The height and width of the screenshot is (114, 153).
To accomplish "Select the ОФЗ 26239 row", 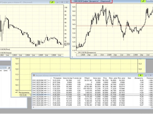I will (93, 97).
